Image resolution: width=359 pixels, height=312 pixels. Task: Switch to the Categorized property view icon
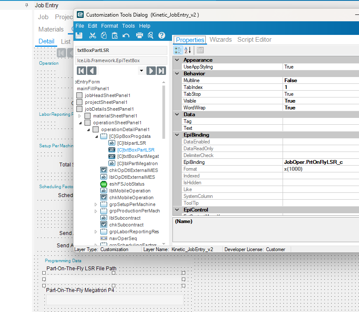(178, 50)
